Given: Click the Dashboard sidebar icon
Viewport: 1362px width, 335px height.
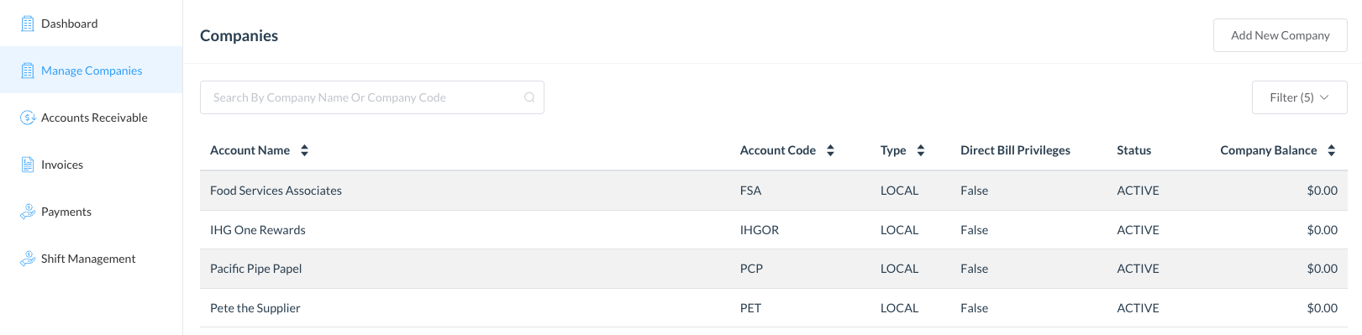Looking at the screenshot, I should (28, 24).
